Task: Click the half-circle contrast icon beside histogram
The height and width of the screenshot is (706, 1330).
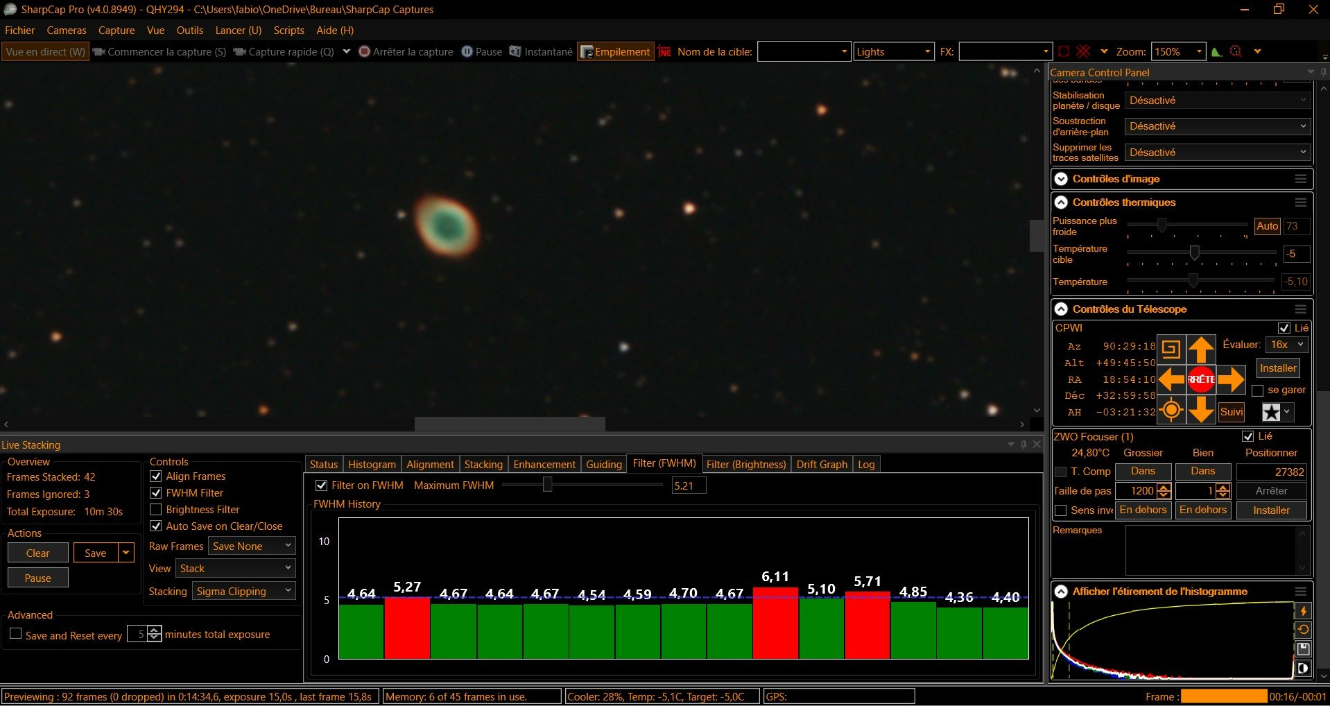Action: click(1303, 669)
